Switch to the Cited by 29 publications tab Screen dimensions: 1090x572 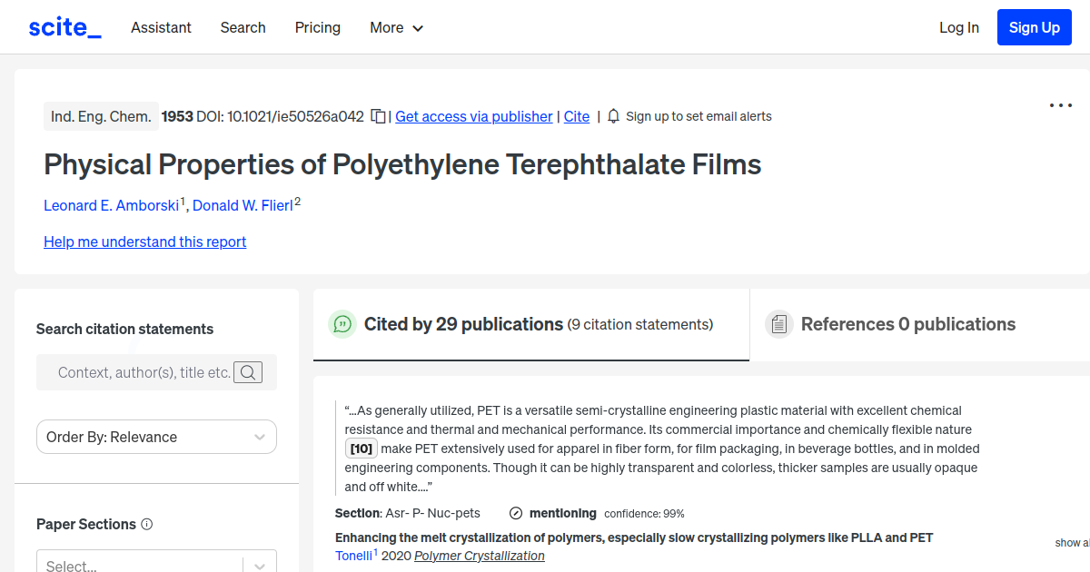tap(530, 323)
